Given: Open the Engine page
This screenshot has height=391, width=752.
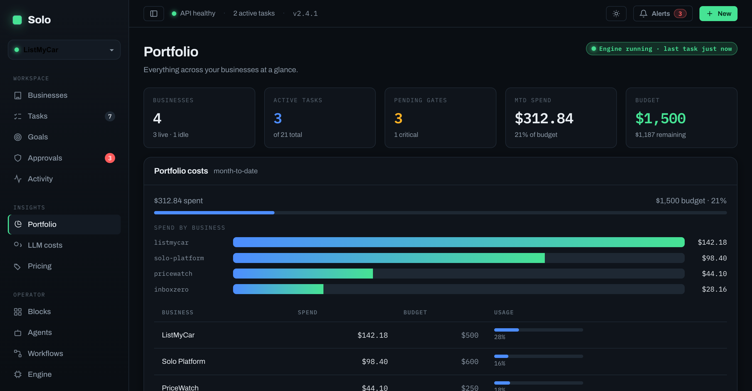Looking at the screenshot, I should pyautogui.click(x=64, y=374).
